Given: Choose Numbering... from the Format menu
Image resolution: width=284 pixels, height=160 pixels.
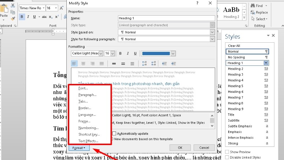Looking at the screenshot, I should tap(88, 128).
